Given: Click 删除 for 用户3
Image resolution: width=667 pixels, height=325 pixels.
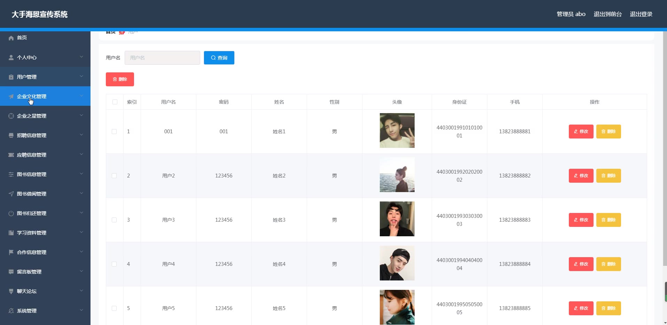Looking at the screenshot, I should pyautogui.click(x=609, y=220).
